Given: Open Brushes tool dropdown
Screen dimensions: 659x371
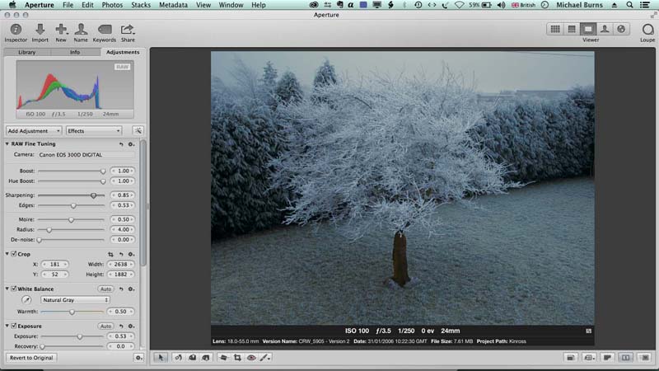Looking at the screenshot, I should pyautogui.click(x=265, y=358).
